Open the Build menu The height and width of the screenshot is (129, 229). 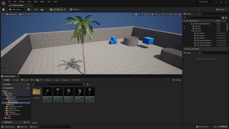[x=35, y=1]
